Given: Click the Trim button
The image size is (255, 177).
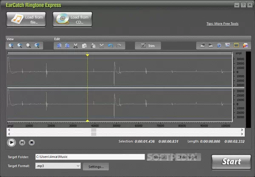Looking at the screenshot, I should (x=148, y=46).
